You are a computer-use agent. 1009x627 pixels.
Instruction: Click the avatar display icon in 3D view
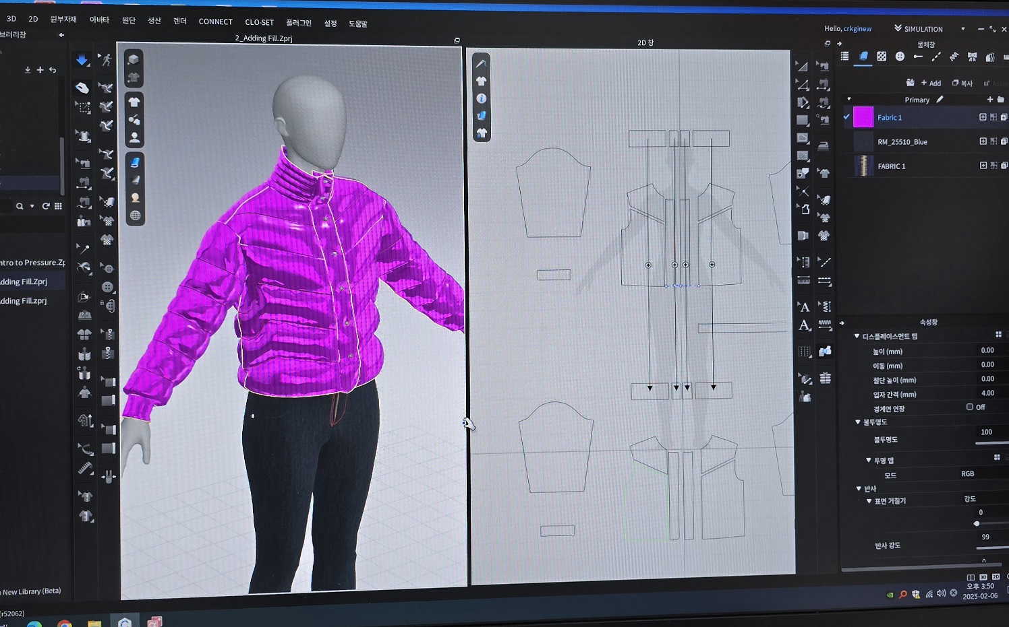coord(134,137)
